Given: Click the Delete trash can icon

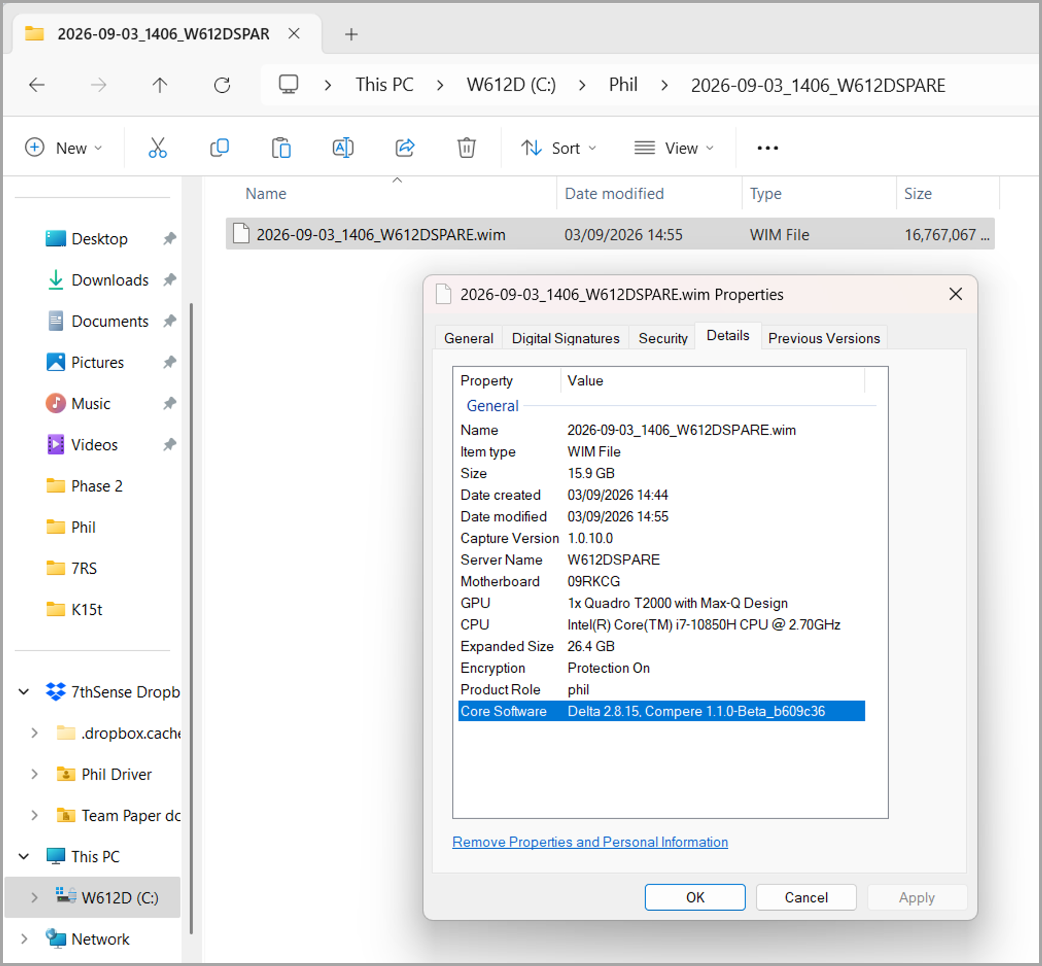Looking at the screenshot, I should point(467,148).
